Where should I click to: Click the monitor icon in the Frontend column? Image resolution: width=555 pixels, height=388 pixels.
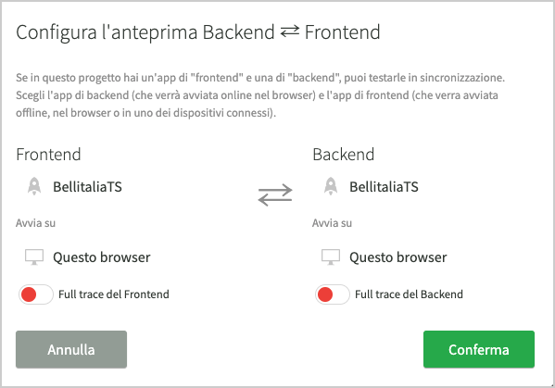34,257
